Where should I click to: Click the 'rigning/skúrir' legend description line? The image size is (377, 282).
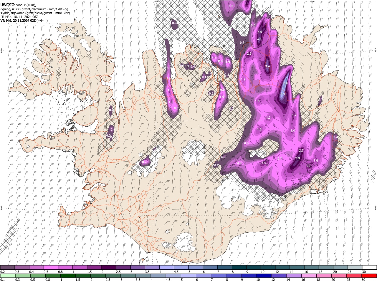click(x=34, y=9)
